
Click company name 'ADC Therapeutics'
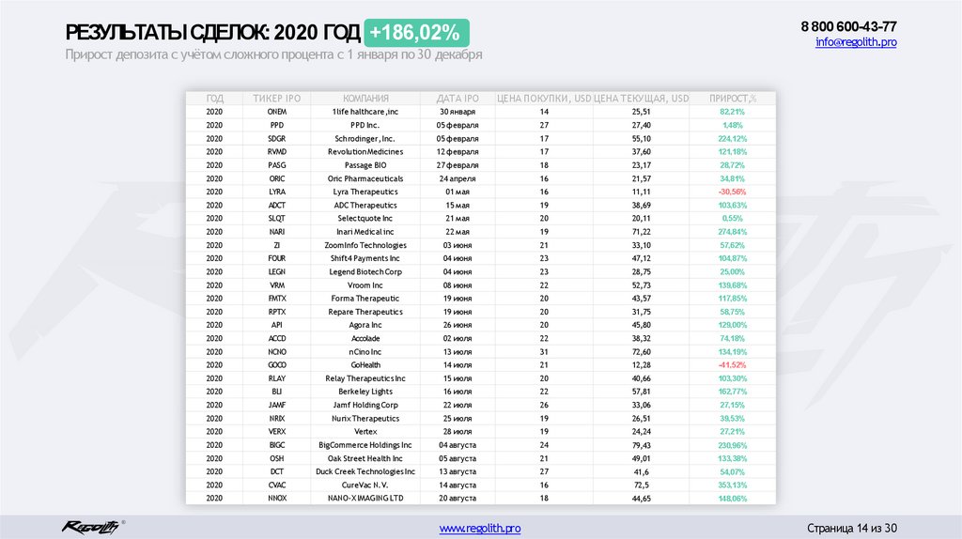365,206
